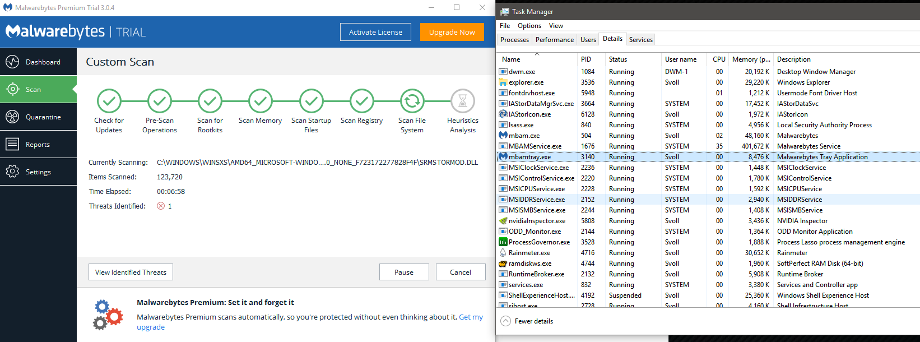Open Settings gear in Malwarebytes sidebar

(x=12, y=172)
